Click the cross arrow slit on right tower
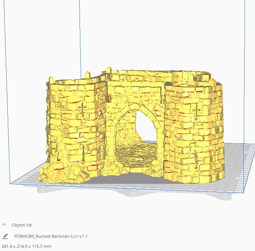Image resolution: width=255 pixels, height=251 pixels. pos(196,113)
